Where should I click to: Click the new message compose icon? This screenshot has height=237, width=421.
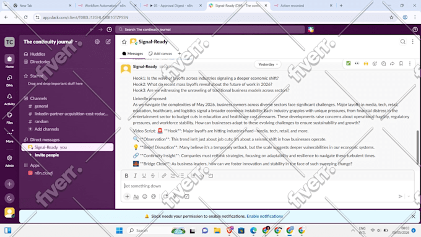108,41
